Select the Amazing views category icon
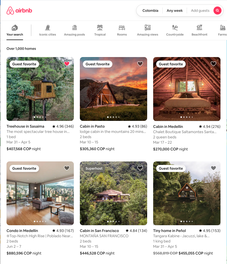Viewport: 227px width, 264px height. pyautogui.click(x=147, y=28)
